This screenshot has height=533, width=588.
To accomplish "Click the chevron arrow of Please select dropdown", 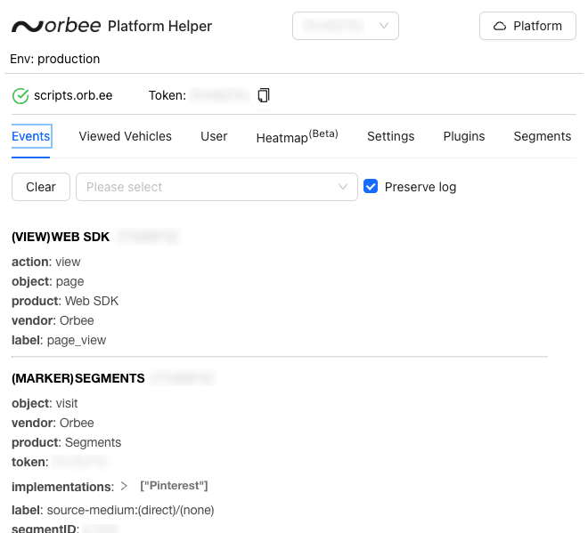I will 343,187.
